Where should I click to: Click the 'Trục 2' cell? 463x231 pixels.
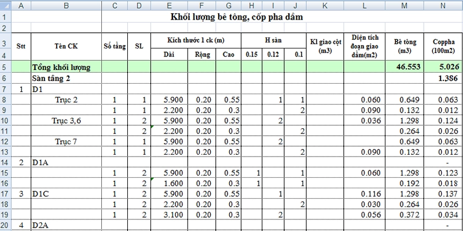point(66,99)
